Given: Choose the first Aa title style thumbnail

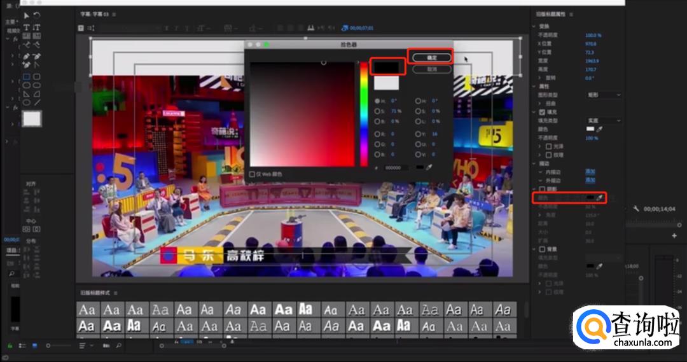Looking at the screenshot, I should click(87, 310).
